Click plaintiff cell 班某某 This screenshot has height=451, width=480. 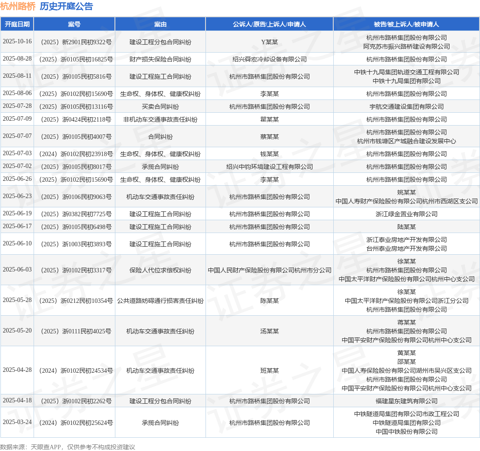pos(269,371)
